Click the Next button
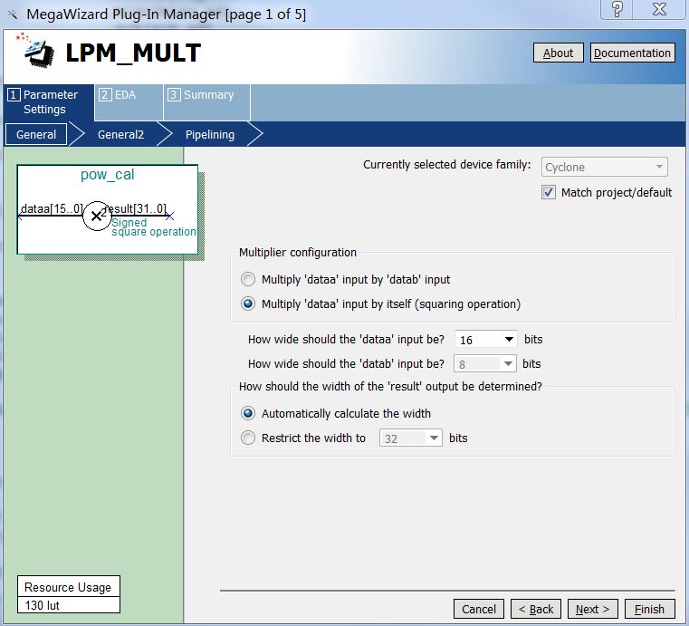The image size is (689, 626). click(x=593, y=609)
